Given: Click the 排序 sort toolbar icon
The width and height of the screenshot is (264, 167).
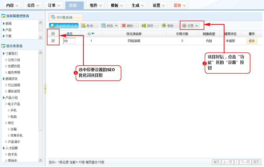Looking at the screenshot, I should pos(144,26).
